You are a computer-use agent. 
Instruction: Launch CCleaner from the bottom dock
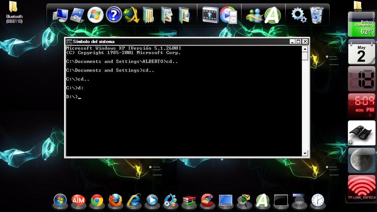tap(207, 200)
